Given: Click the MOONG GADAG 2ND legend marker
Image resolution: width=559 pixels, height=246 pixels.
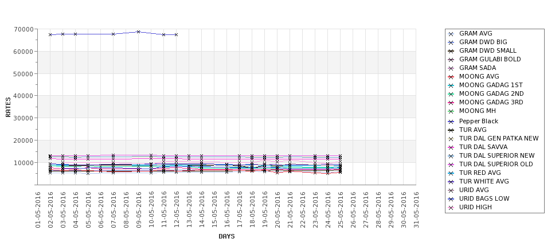Looking at the screenshot, I should [451, 94].
